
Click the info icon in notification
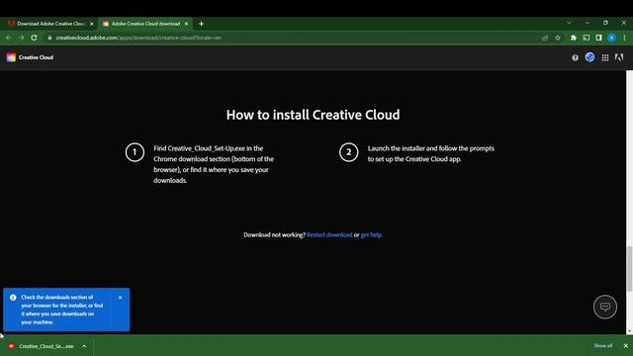(13, 298)
